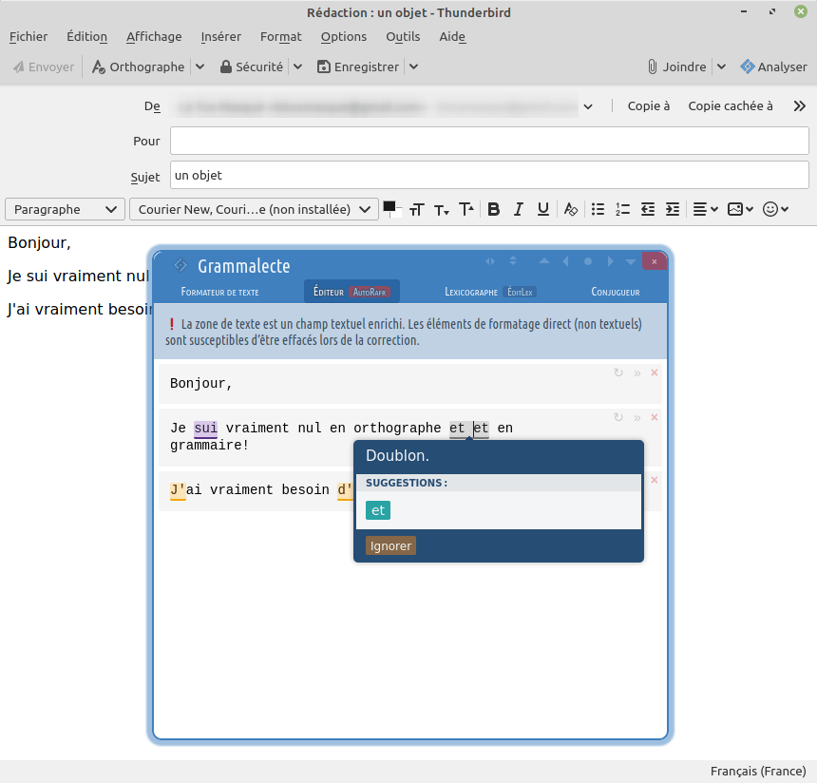Open the Édition menu
This screenshot has width=817, height=783.
pos(87,36)
